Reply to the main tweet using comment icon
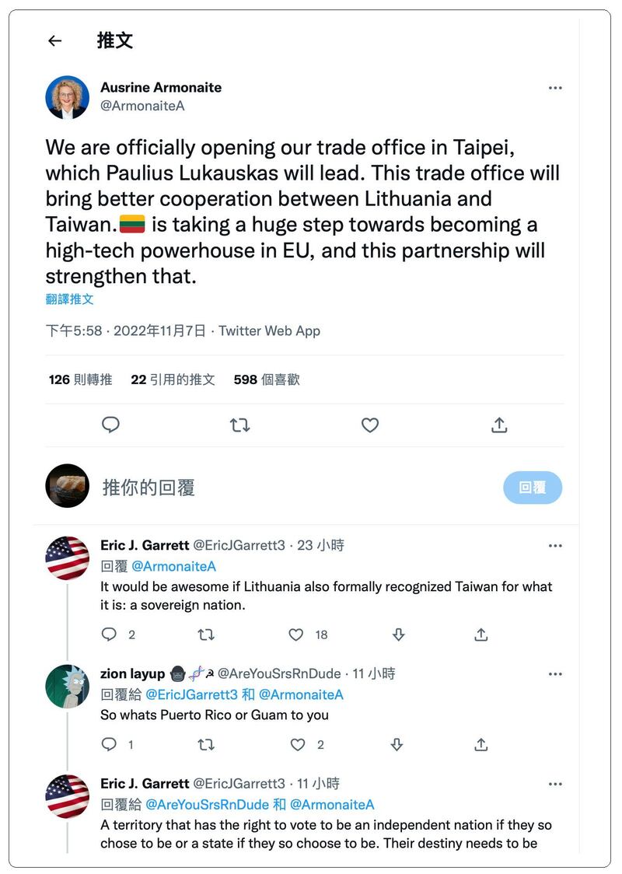622x874 pixels. tap(111, 425)
